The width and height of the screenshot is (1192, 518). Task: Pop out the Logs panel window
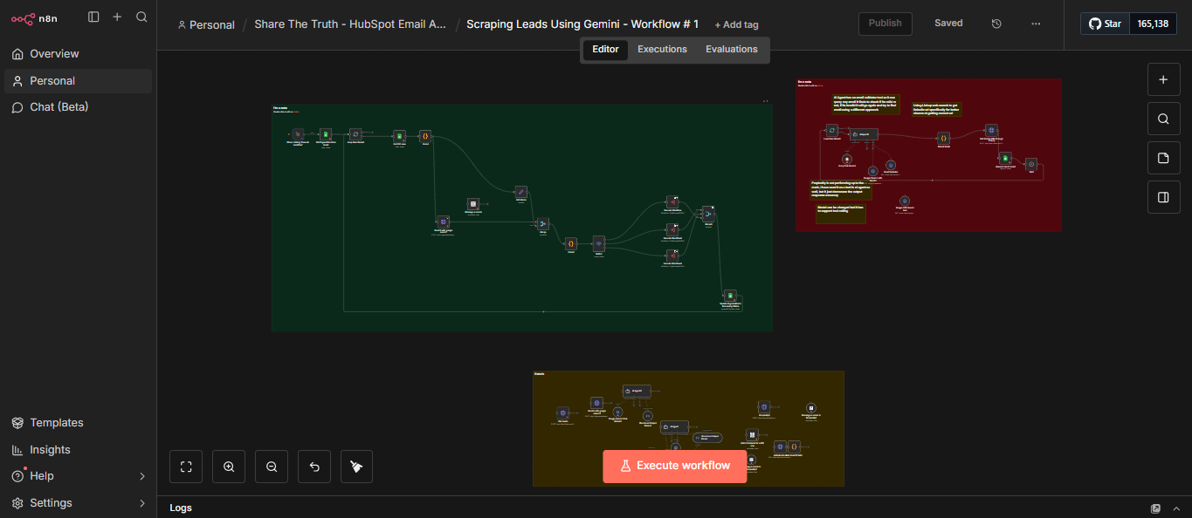(x=1155, y=508)
